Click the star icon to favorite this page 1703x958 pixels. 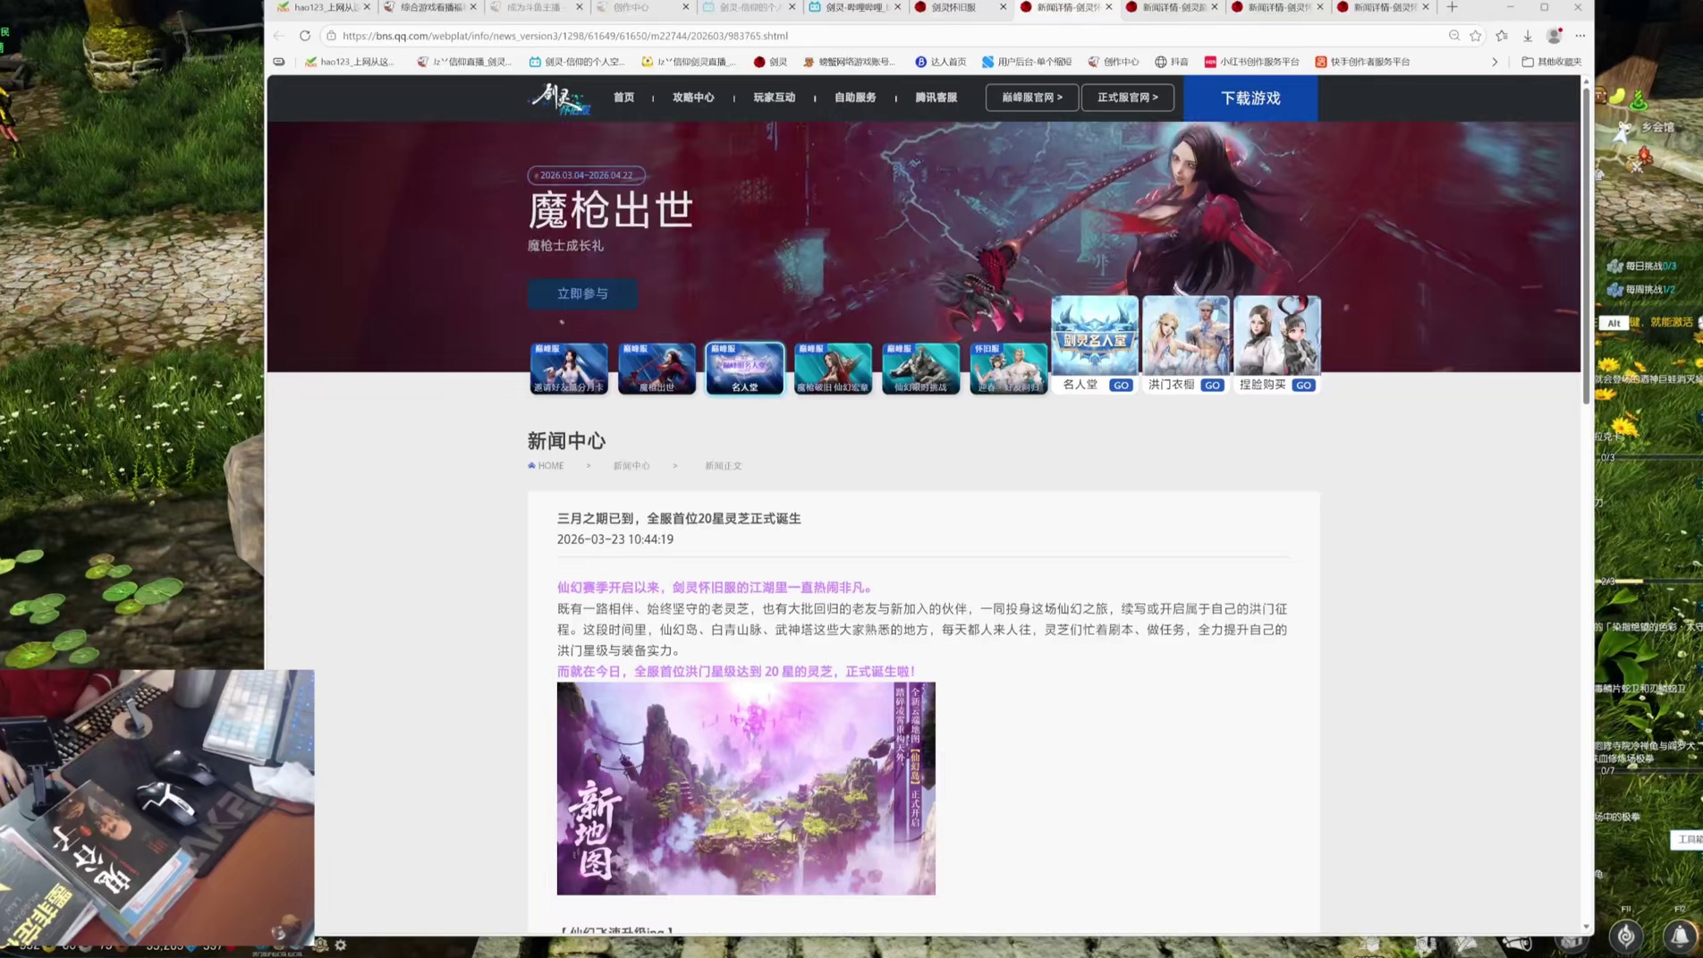click(x=1476, y=36)
